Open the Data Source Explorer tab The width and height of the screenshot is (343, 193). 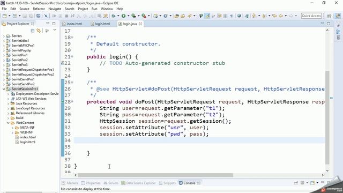click(138, 183)
